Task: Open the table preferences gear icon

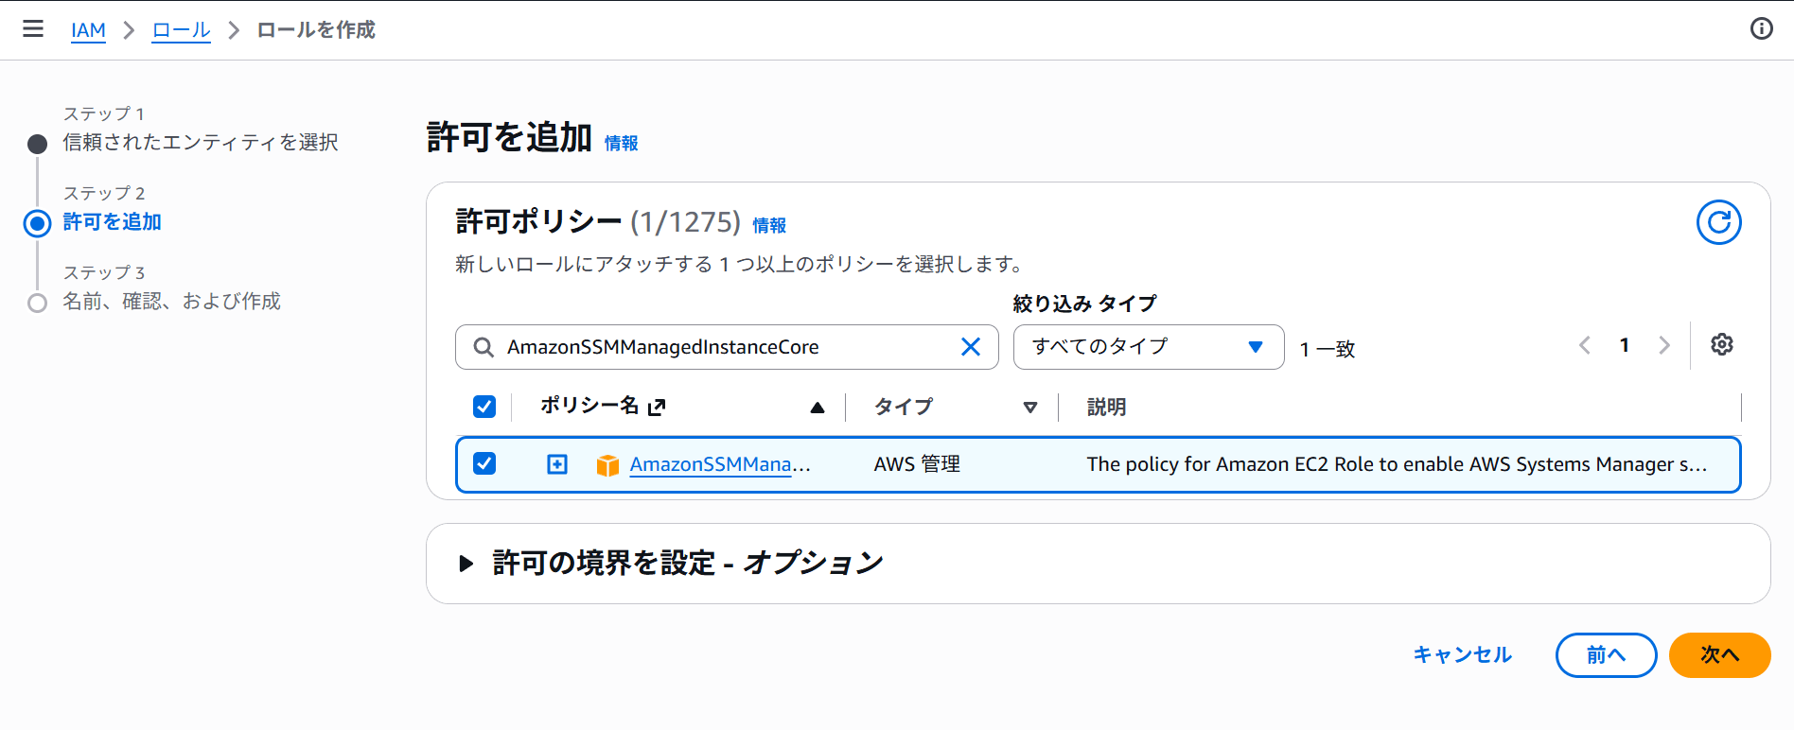Action: click(x=1722, y=345)
